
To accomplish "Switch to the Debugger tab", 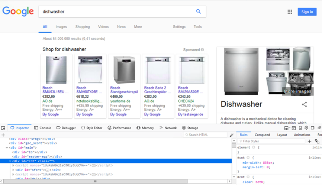I will (66, 128).
